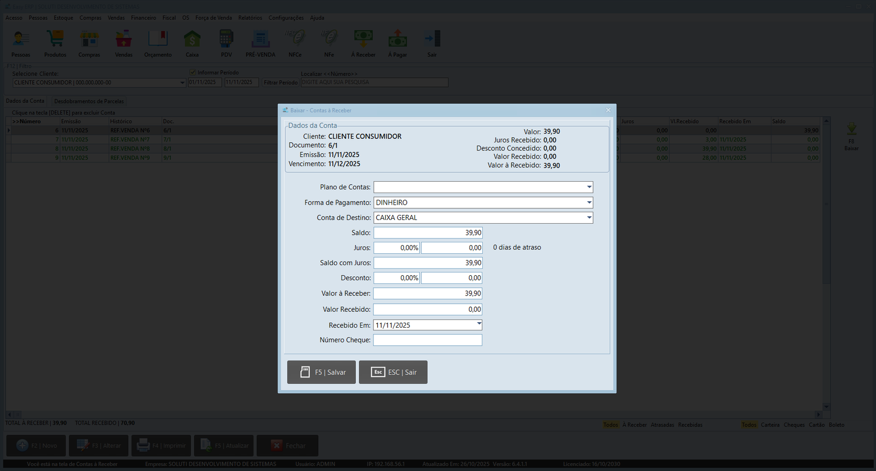Open the Caixa house icon
This screenshot has width=876, height=471.
coord(192,39)
